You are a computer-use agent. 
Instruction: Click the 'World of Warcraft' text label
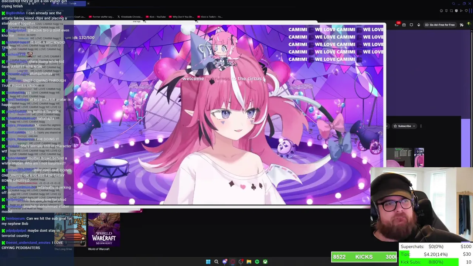tap(99, 249)
